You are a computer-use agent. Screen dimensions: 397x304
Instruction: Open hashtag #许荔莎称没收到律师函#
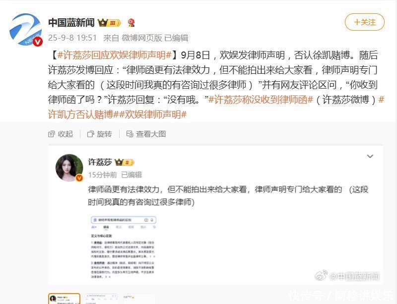(x=261, y=100)
